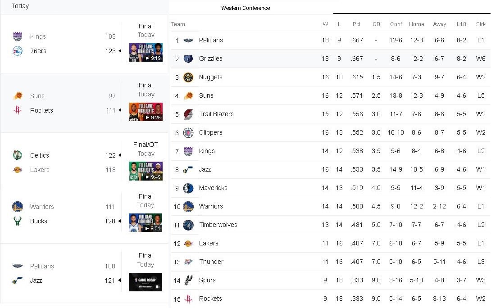Play Kings vs 76ers game highlights
The height and width of the screenshot is (308, 491).
tap(145, 52)
